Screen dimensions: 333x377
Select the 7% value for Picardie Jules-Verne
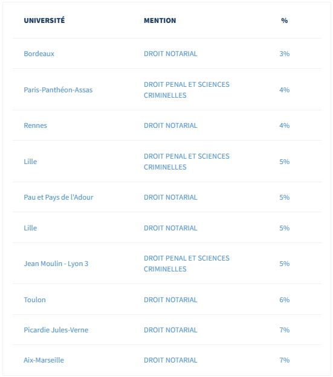(285, 330)
